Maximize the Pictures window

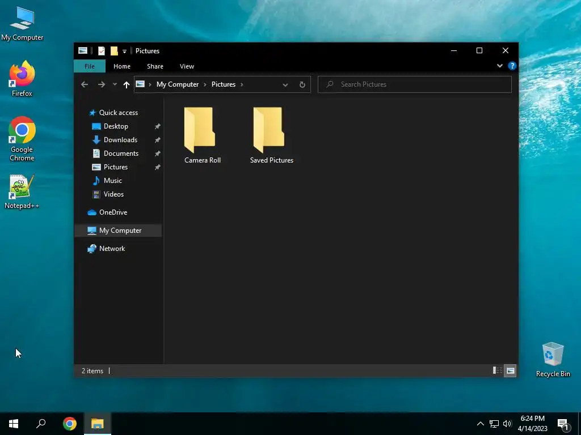[x=479, y=50]
